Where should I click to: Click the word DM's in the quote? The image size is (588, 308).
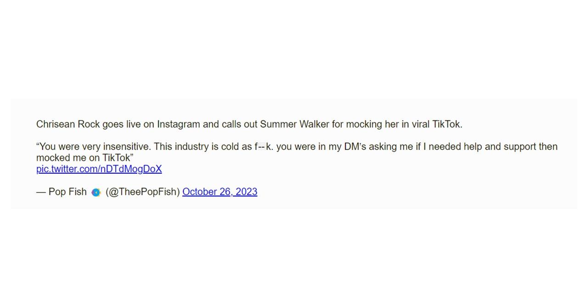coord(355,147)
